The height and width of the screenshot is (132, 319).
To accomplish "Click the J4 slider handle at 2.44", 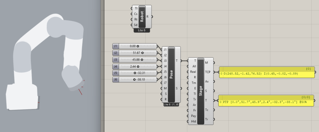I will (138, 66).
